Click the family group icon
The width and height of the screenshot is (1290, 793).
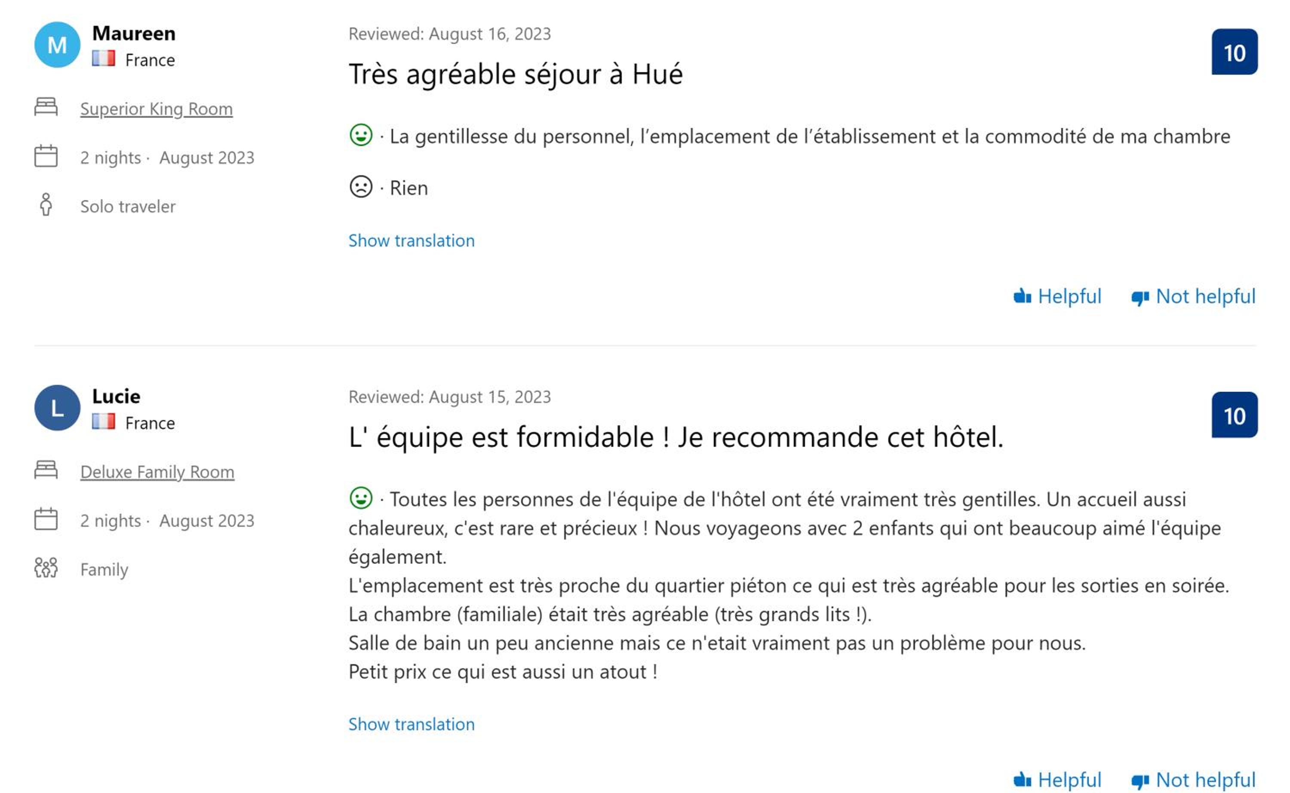(46, 567)
